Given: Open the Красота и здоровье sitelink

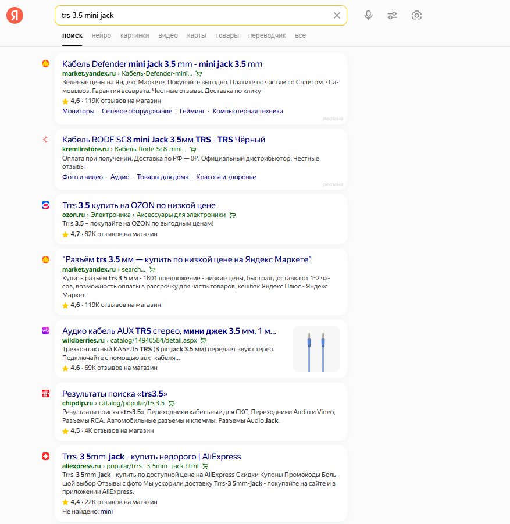Looking at the screenshot, I should pyautogui.click(x=226, y=177).
